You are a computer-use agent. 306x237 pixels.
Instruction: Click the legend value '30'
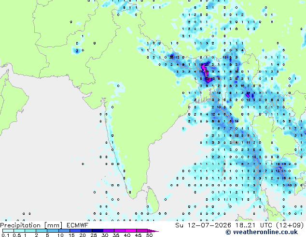tap(105, 235)
